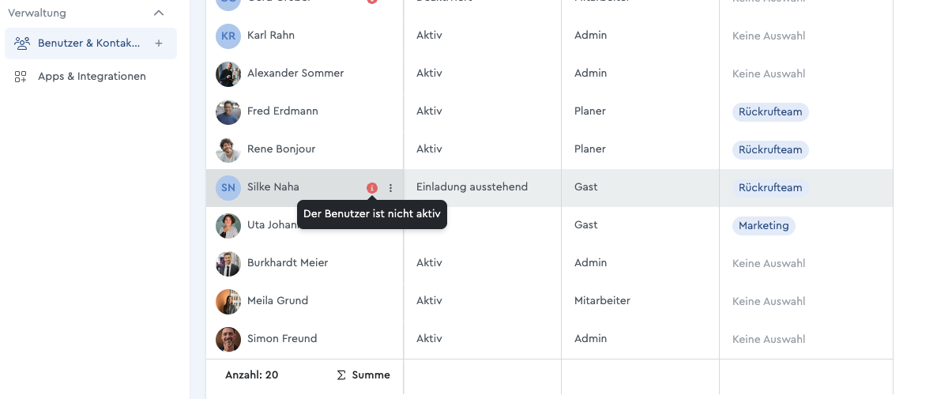Screen dimensions: 952x399
Task: Click Alexander Sommer's profile photo
Action: 228,73
